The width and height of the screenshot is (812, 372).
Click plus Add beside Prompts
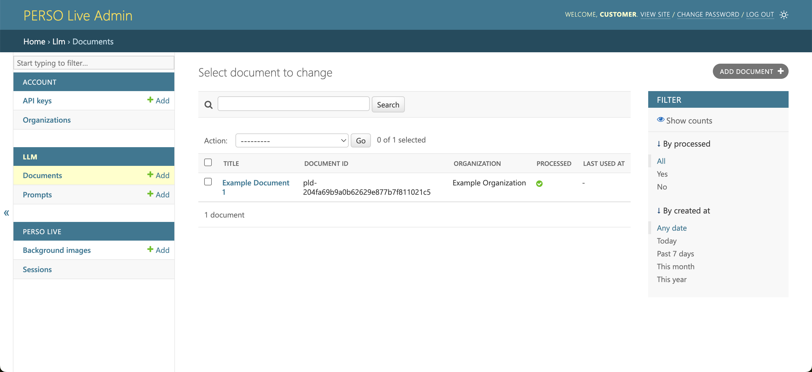(158, 194)
